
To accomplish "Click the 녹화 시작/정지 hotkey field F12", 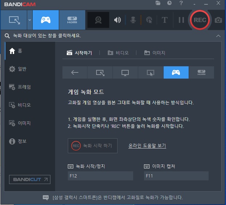I will click(x=100, y=176).
